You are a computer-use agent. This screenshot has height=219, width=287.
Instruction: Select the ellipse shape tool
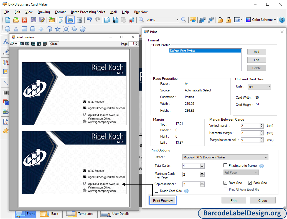click(7, 29)
